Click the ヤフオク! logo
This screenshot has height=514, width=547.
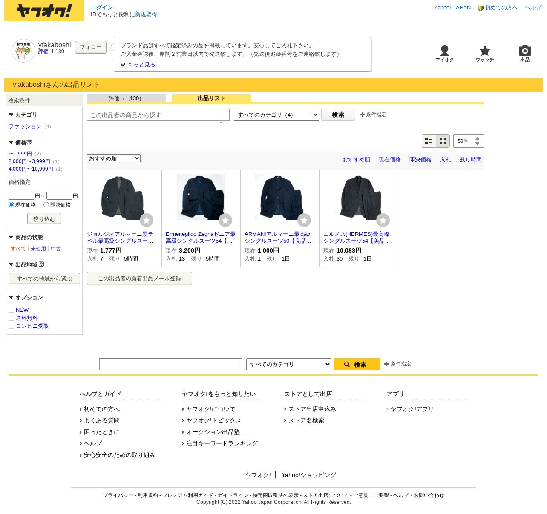44,11
